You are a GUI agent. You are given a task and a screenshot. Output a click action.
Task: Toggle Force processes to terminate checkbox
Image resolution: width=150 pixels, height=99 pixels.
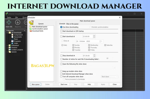click(64, 79)
